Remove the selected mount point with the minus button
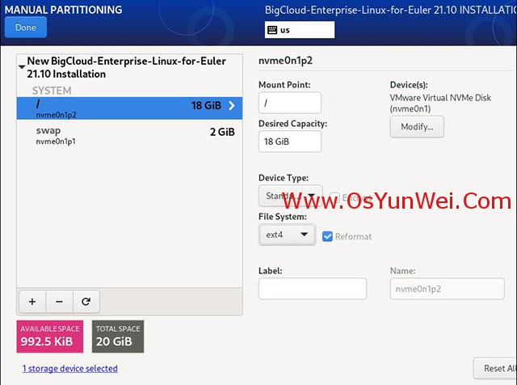Screen dimensions: 517x385 pos(59,302)
